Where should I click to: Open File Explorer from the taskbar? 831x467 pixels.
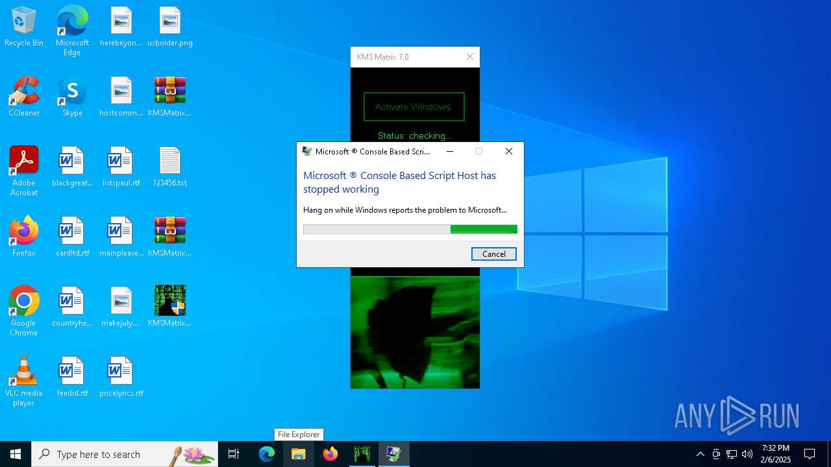click(x=299, y=454)
